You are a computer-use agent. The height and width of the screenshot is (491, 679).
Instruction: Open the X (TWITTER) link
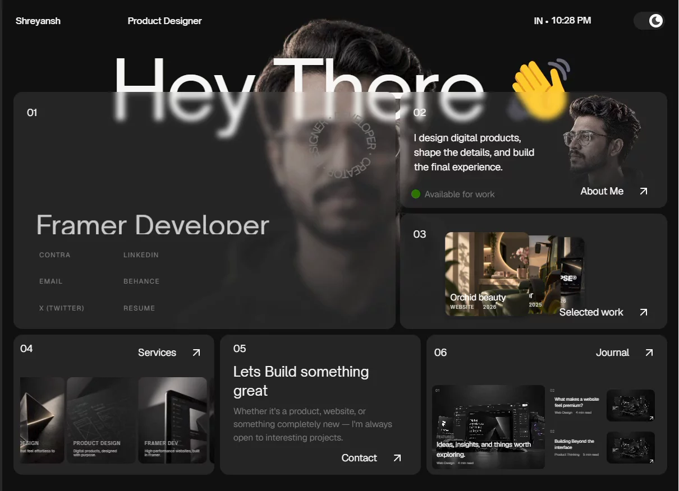(62, 308)
